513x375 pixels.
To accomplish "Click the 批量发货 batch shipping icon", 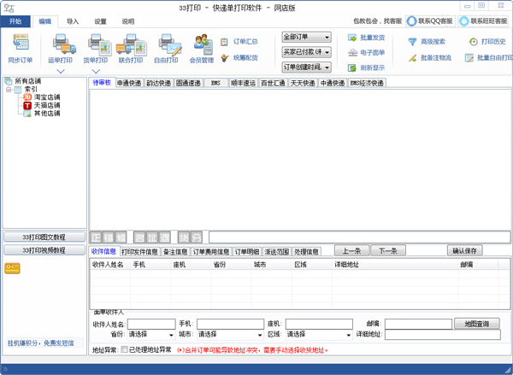I will tap(352, 38).
